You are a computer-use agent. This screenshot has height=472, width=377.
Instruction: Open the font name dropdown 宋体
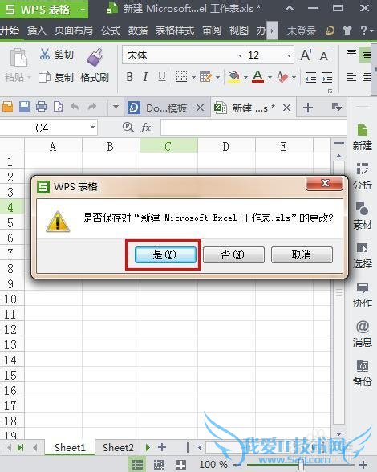coord(240,55)
